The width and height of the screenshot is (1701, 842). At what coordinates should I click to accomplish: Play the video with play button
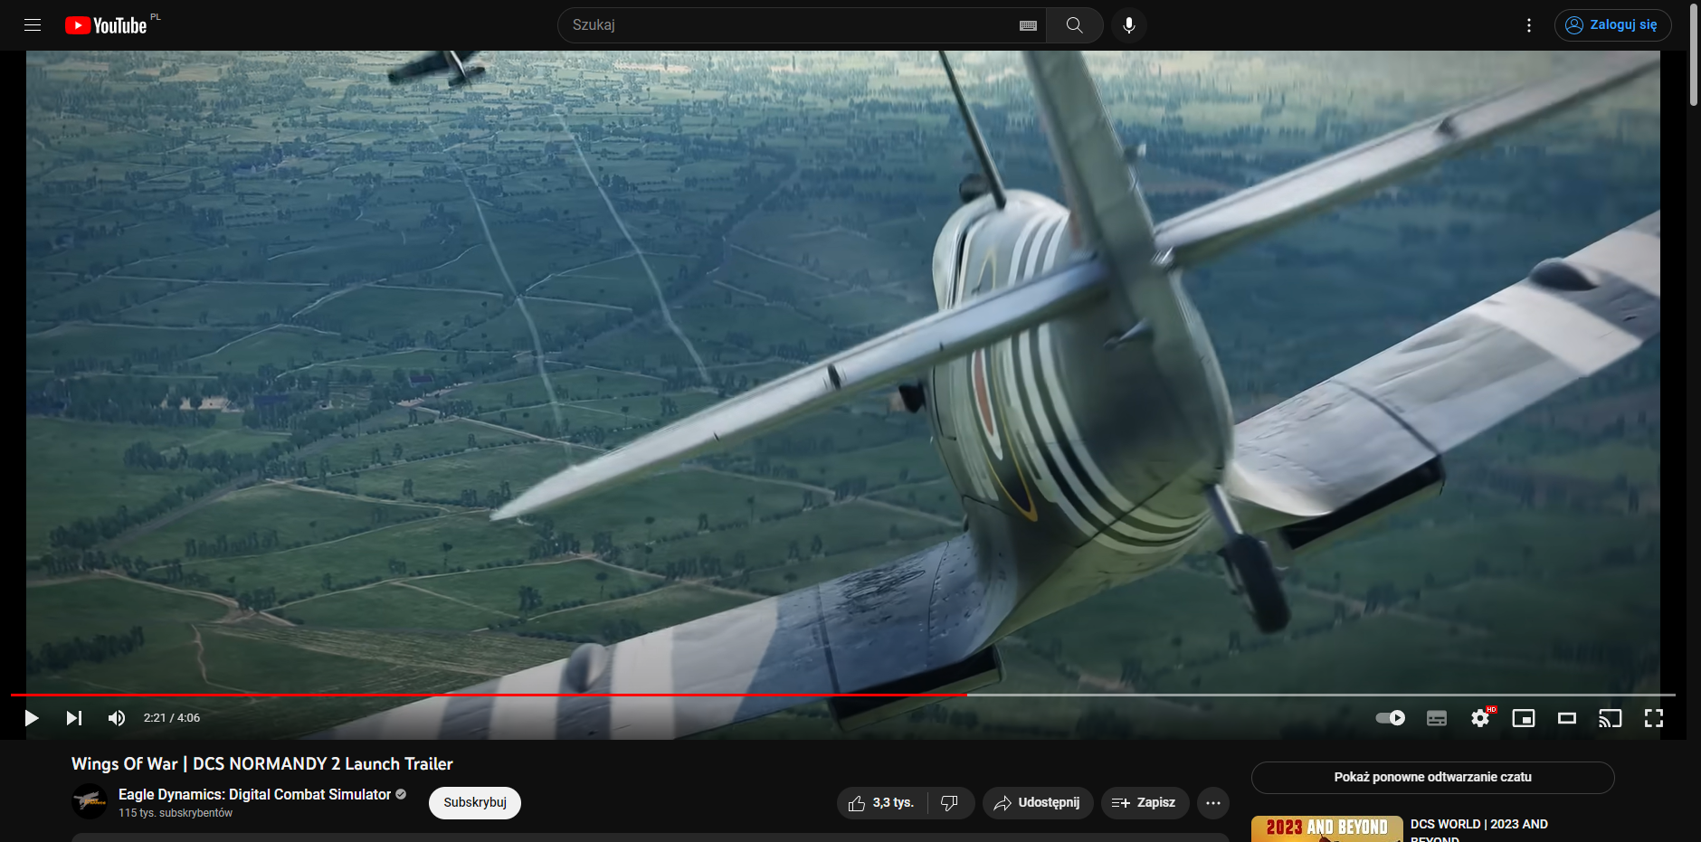pyautogui.click(x=32, y=718)
